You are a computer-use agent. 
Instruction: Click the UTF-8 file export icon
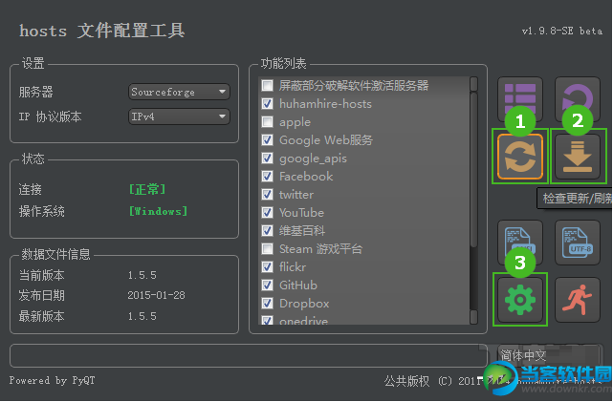(x=578, y=243)
